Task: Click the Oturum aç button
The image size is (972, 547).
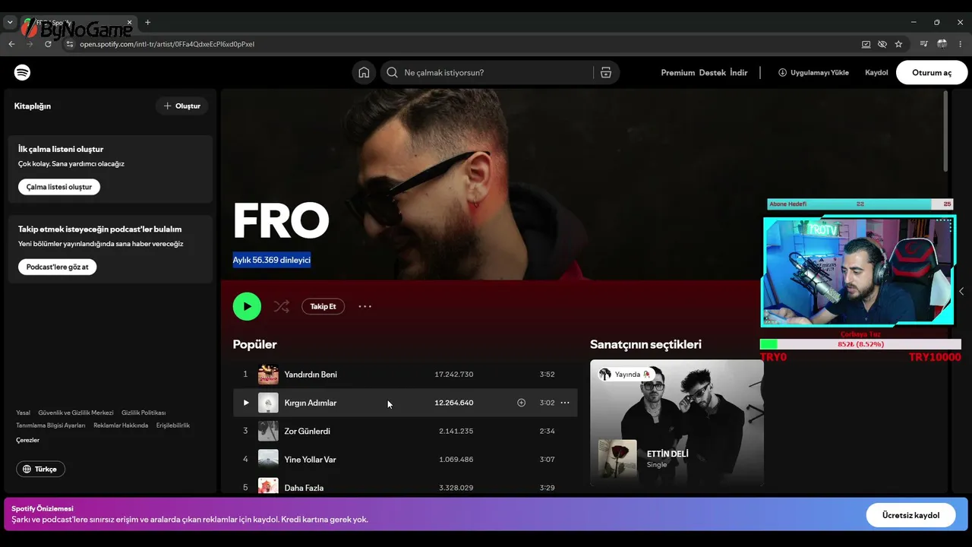Action: tap(932, 72)
